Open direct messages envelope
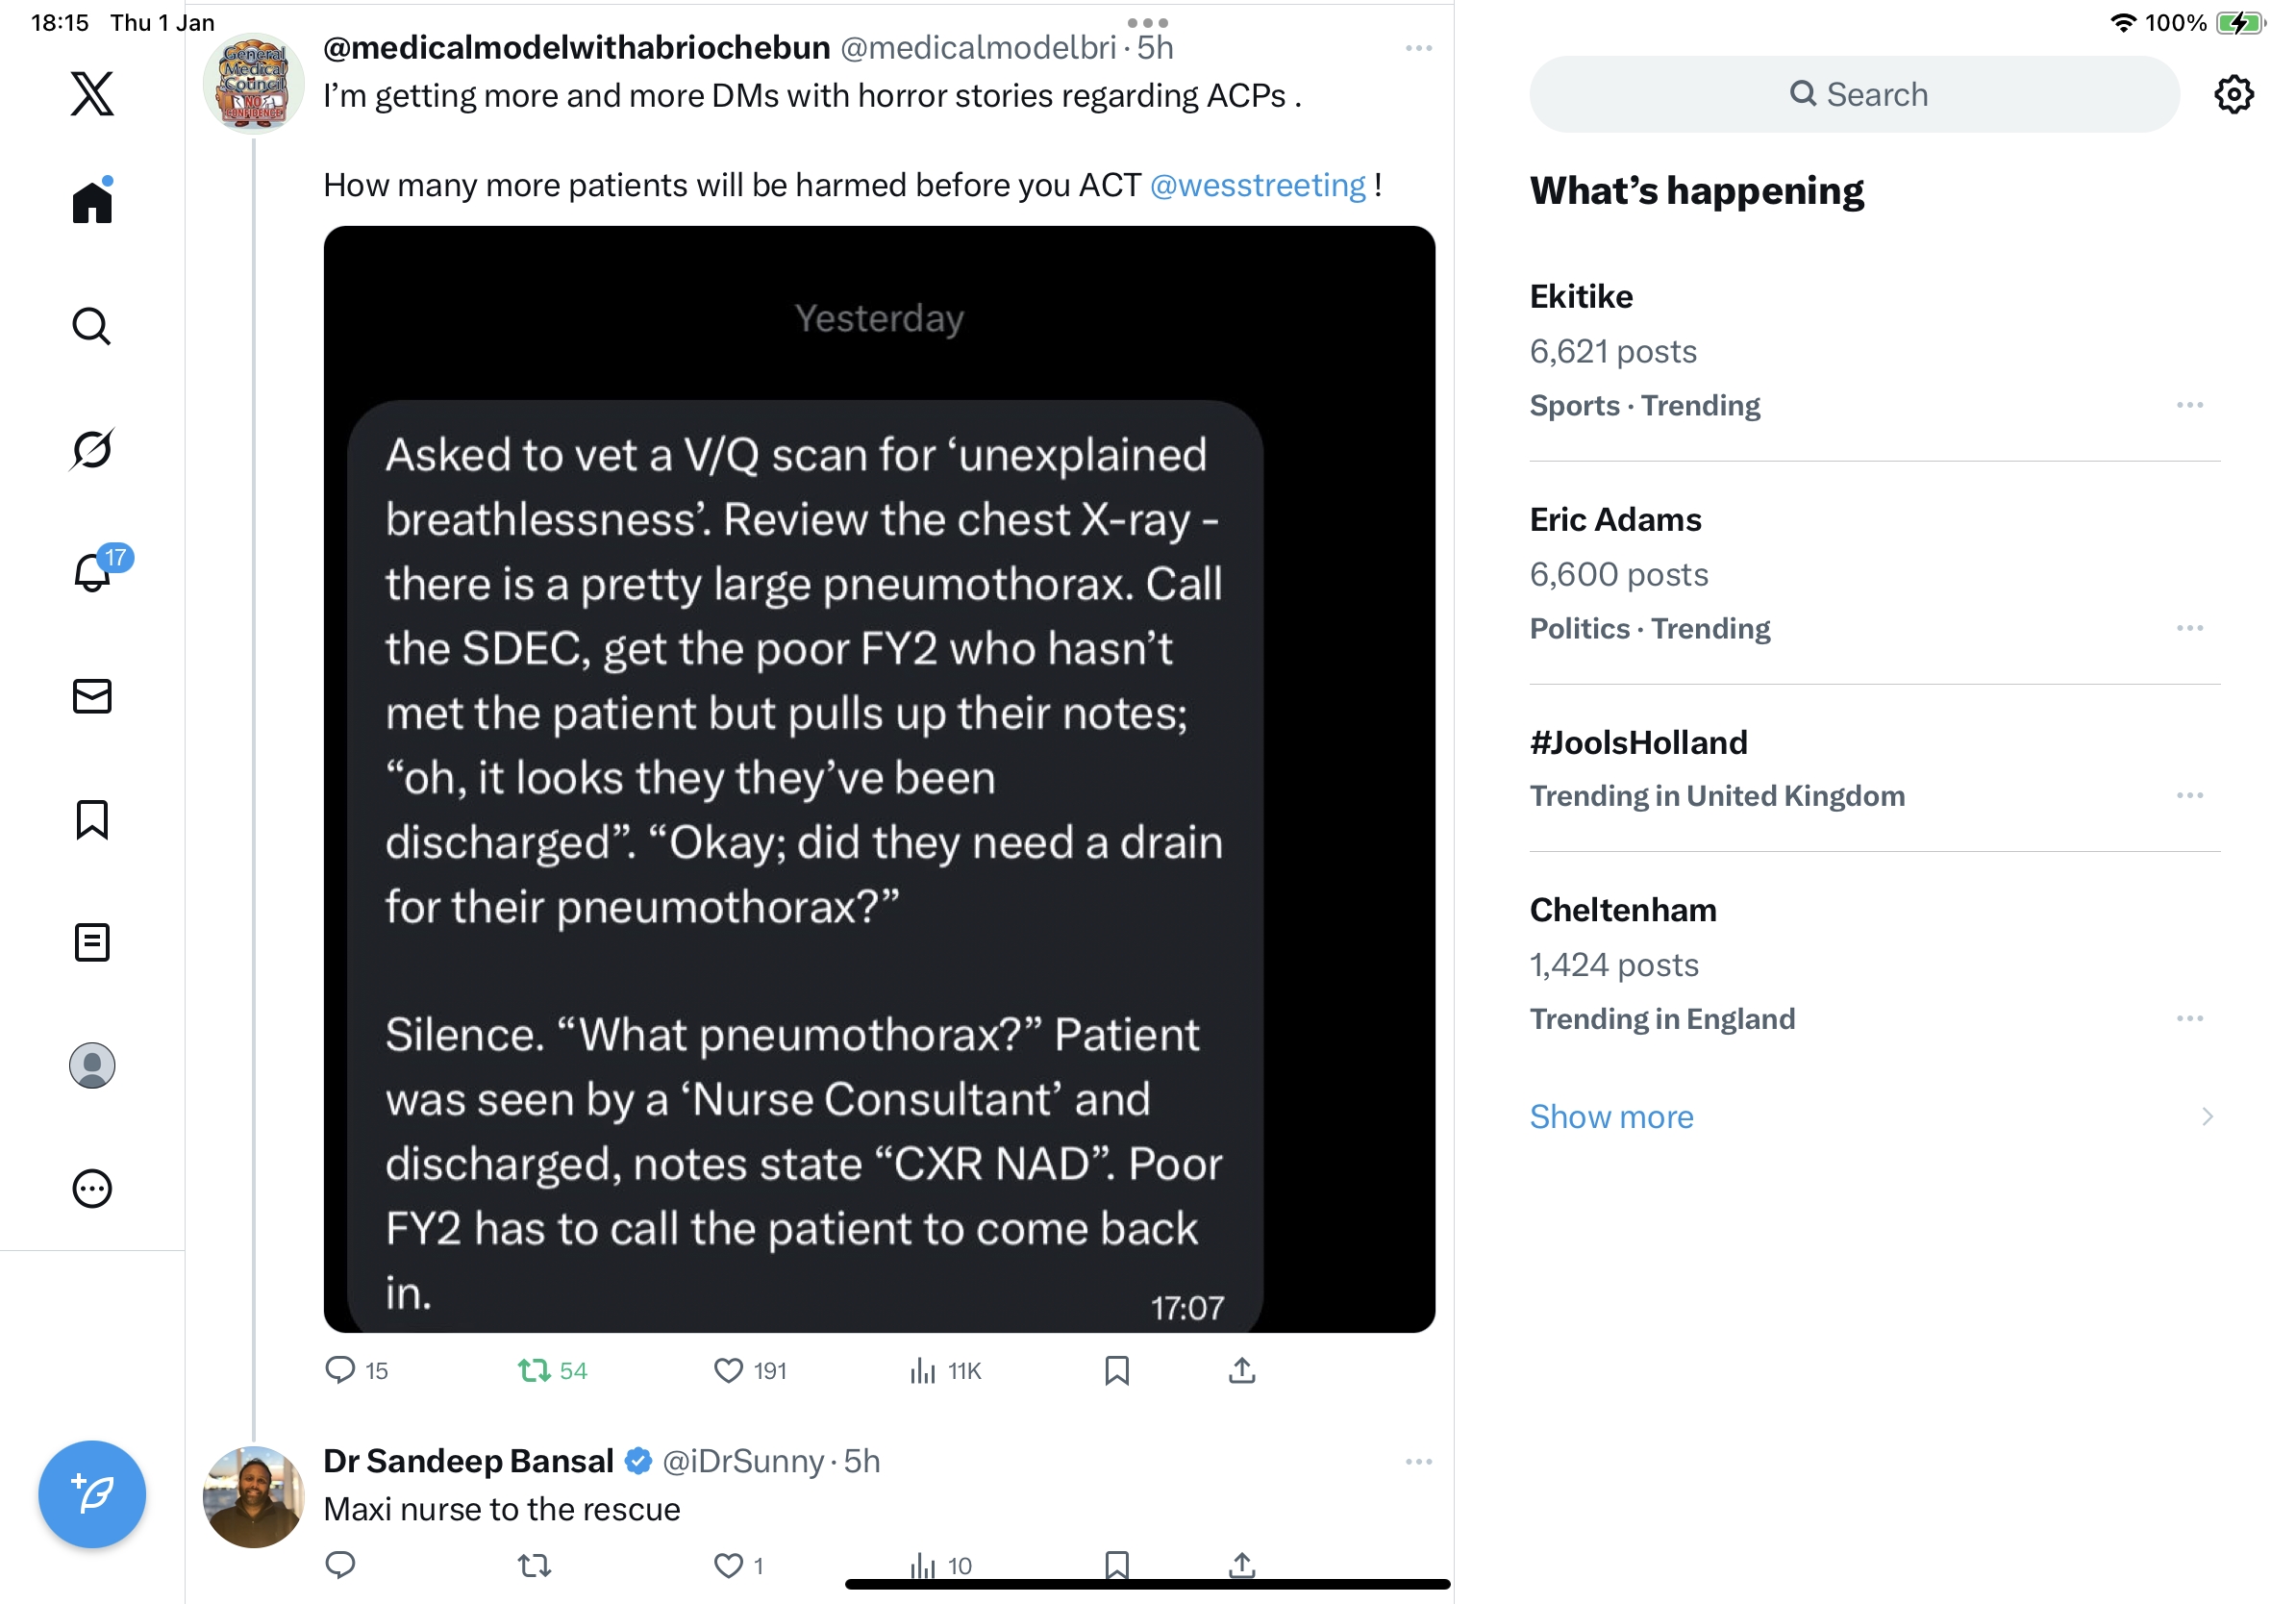 point(92,696)
